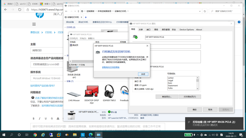The width and height of the screenshot is (246, 138).
Task: Open the 颜色管理 tab
Action: [166, 29]
